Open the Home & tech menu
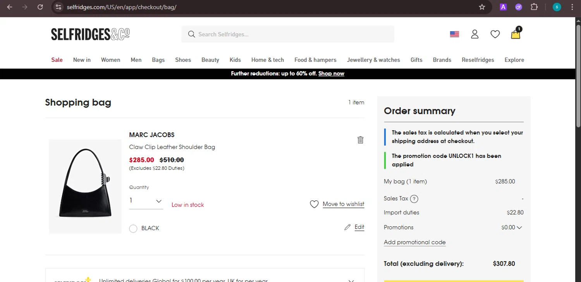581x282 pixels. pos(268,60)
